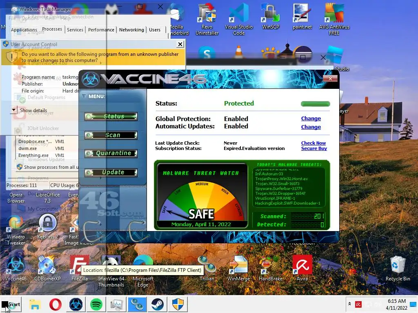418x313 pixels.
Task: Switch to Applications tab in Task Manager
Action: click(24, 30)
